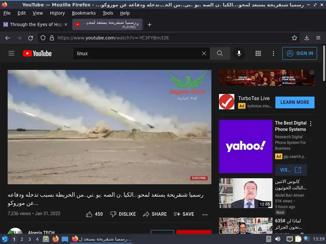Click the taskbar clock showing 13:39

tap(319, 239)
